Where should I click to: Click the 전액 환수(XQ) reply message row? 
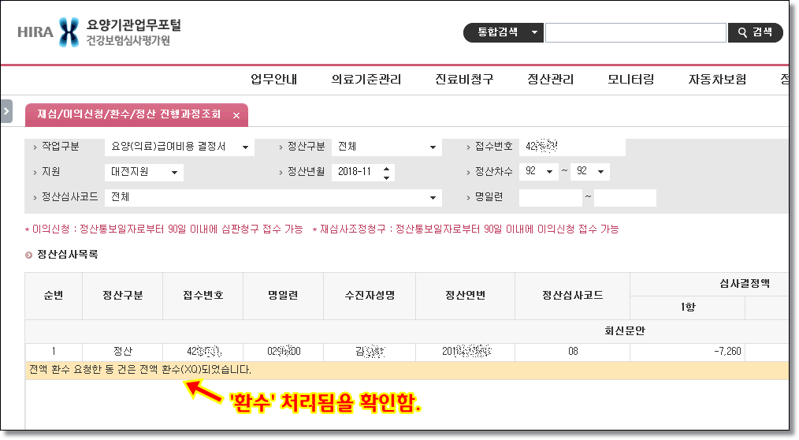(x=407, y=370)
